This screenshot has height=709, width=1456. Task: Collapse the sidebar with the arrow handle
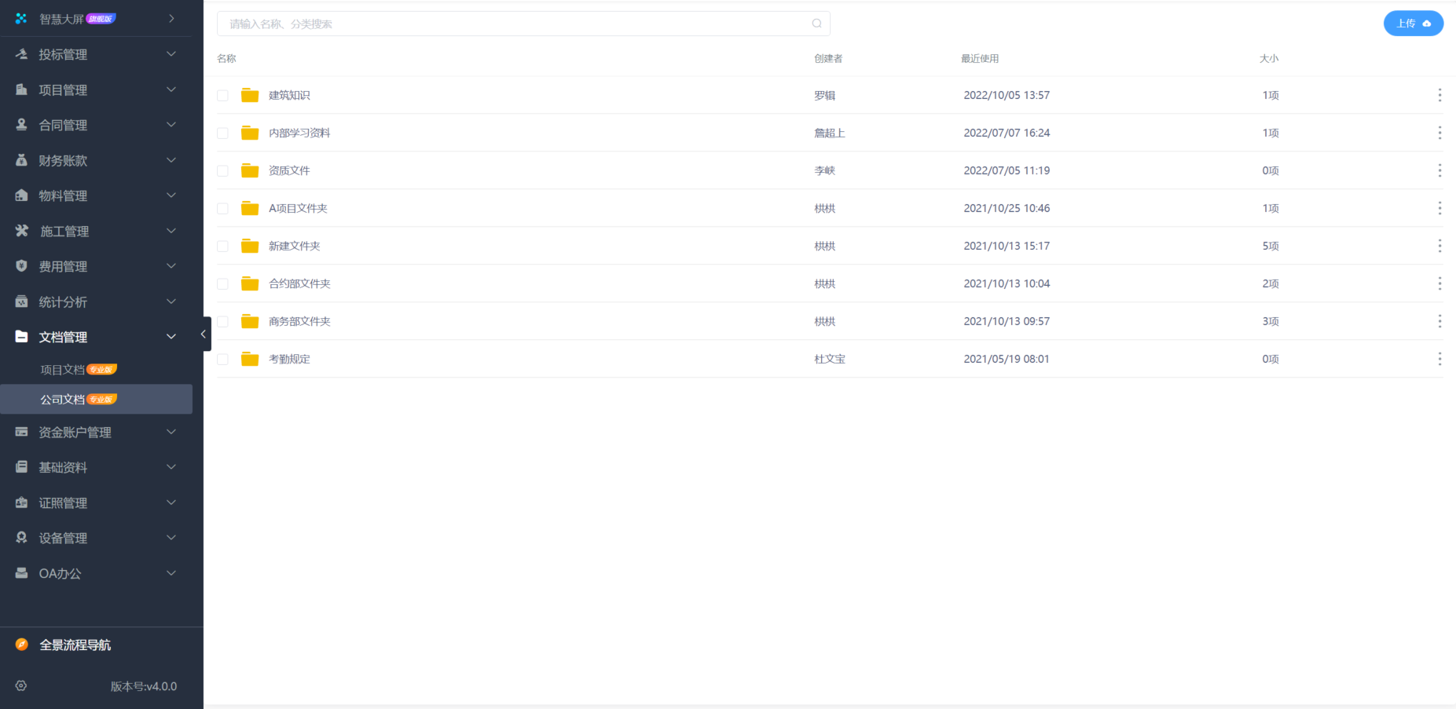pos(204,334)
